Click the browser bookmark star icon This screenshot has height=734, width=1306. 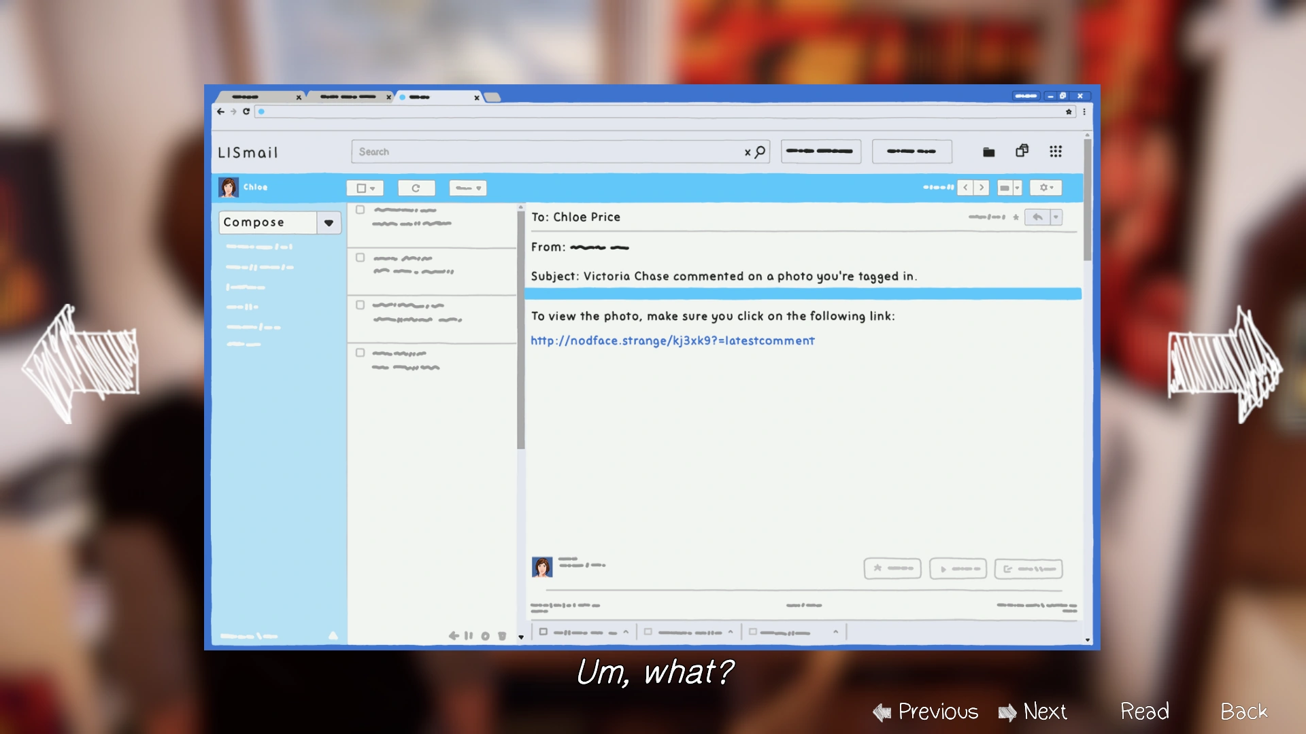coord(1069,111)
